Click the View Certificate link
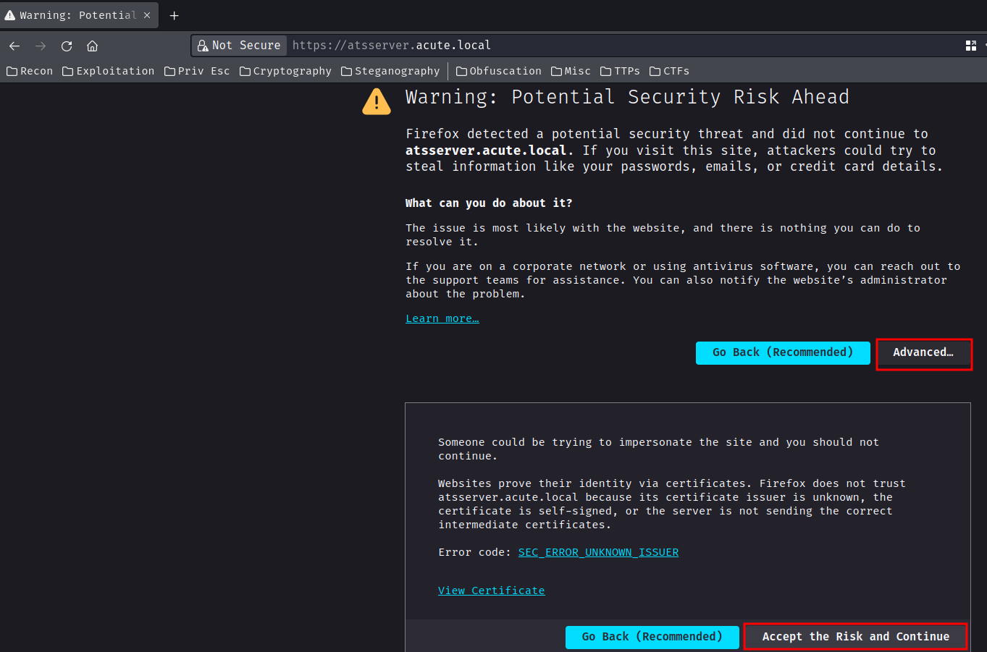The image size is (987, 652). (491, 590)
